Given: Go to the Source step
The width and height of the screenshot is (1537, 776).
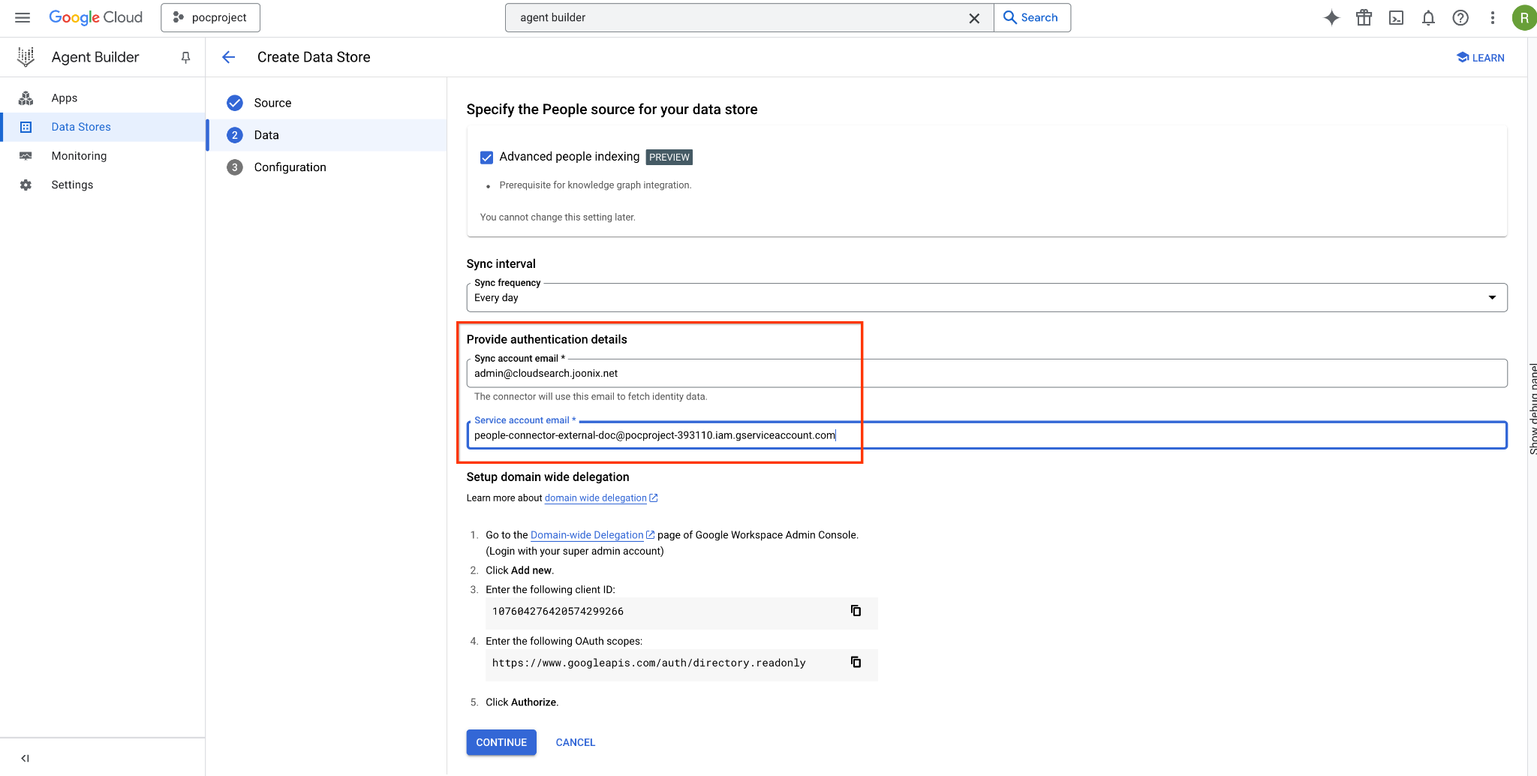Looking at the screenshot, I should tap(326, 103).
